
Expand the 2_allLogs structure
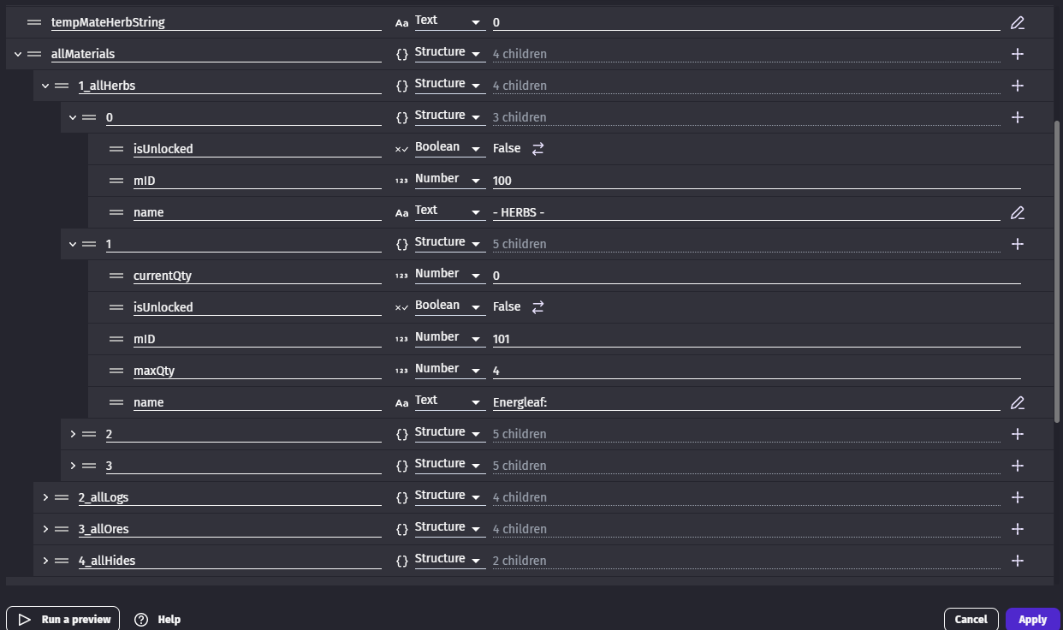[x=45, y=497]
